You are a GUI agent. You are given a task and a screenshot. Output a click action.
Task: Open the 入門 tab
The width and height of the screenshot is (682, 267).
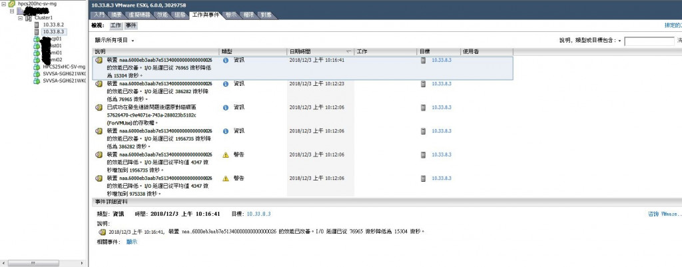pyautogui.click(x=99, y=15)
